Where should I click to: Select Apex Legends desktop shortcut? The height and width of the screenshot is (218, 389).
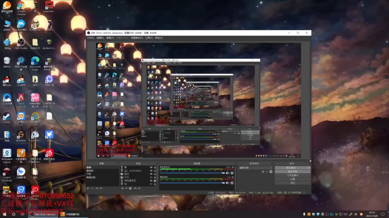tap(21, 100)
